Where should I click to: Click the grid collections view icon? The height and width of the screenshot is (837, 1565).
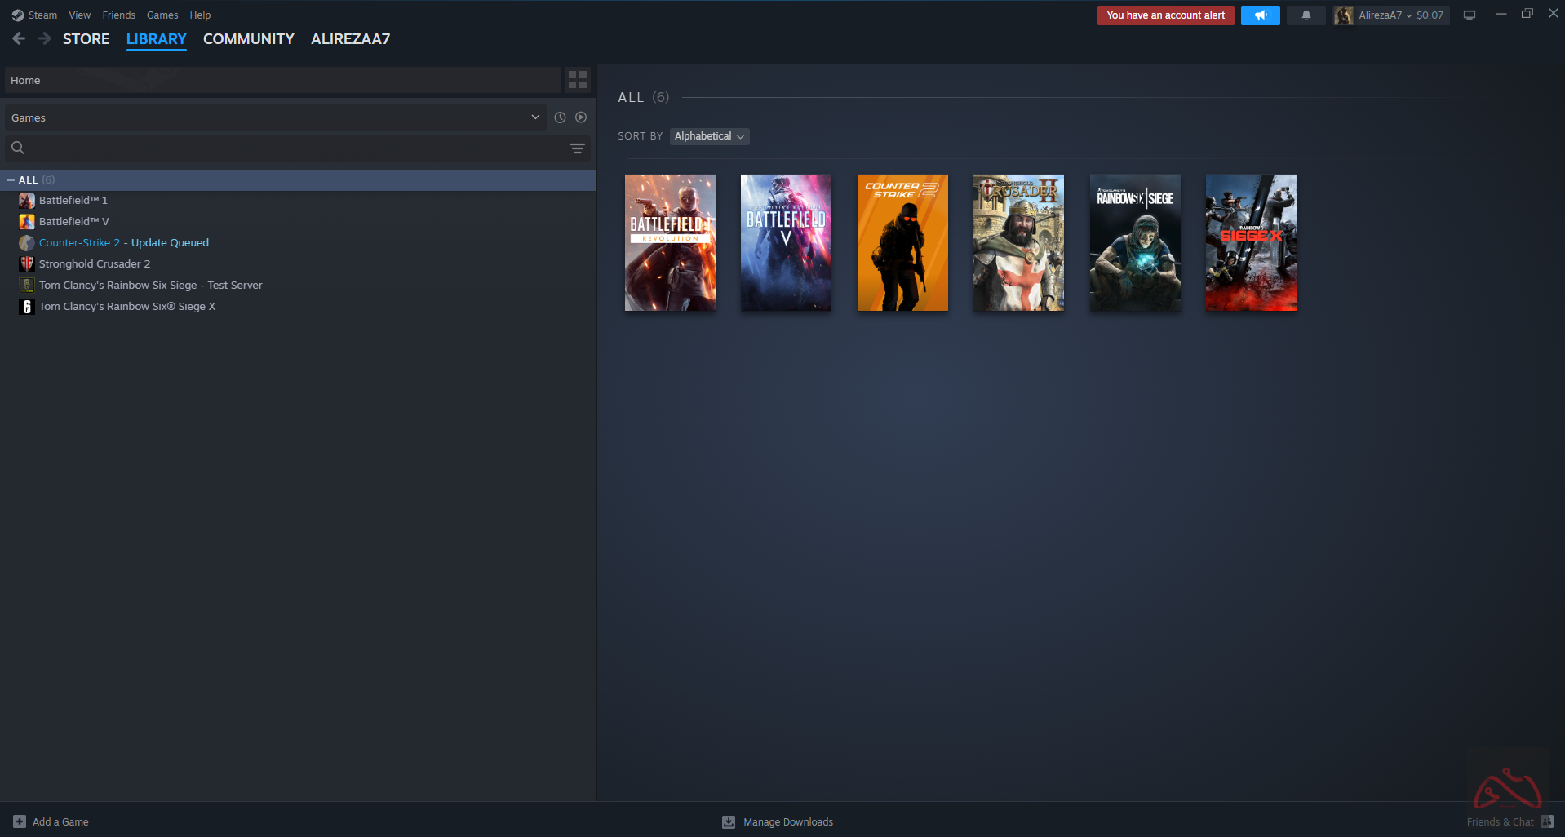(577, 80)
